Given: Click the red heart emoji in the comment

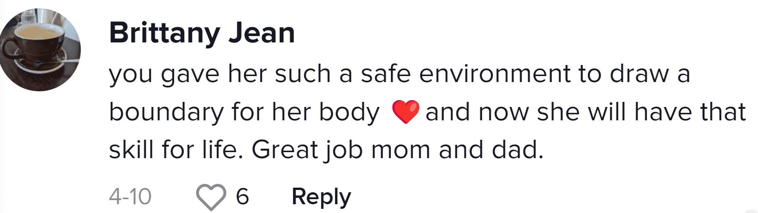Looking at the screenshot, I should 405,112.
